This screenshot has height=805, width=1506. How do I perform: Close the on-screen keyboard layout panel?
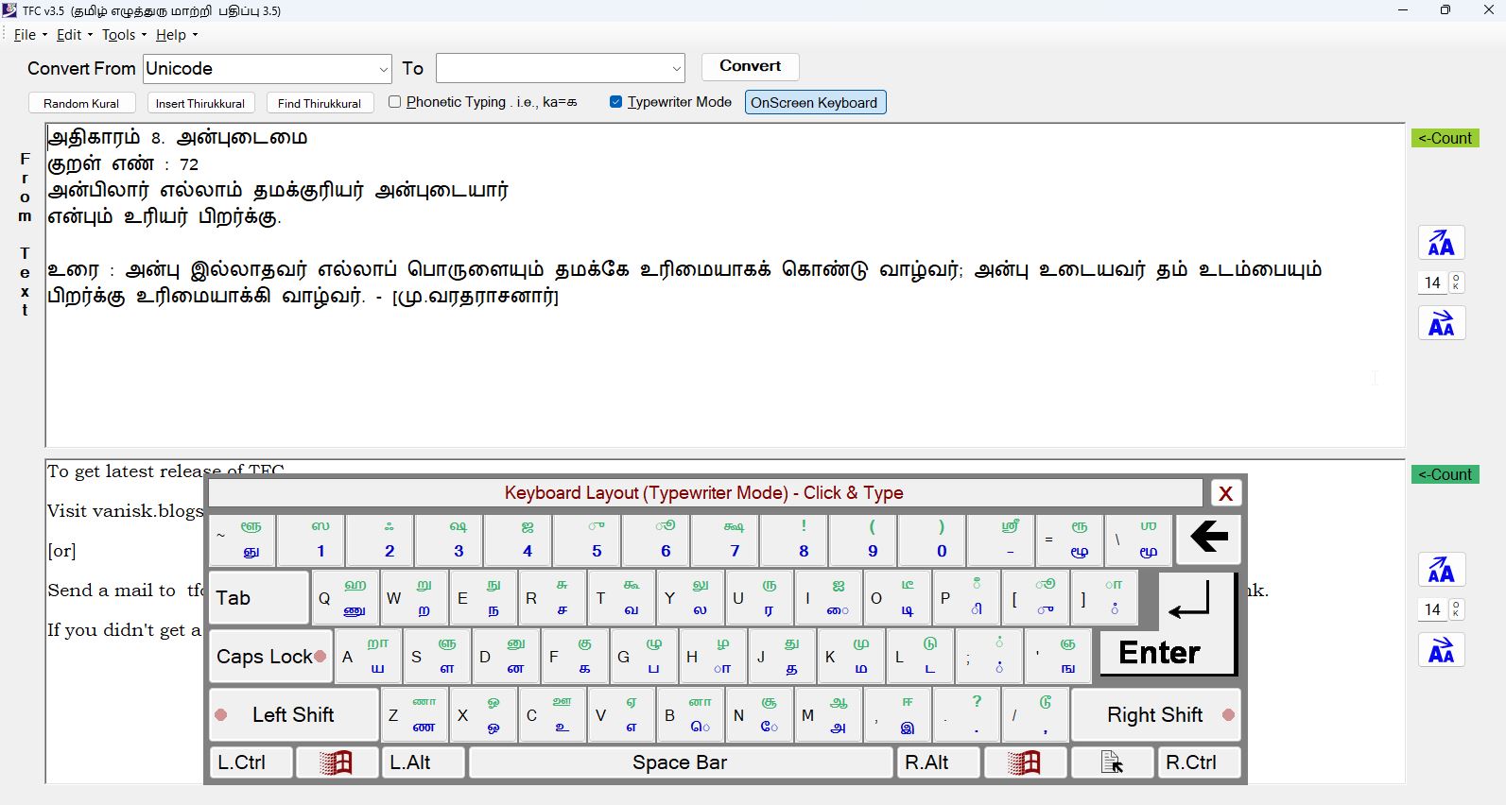point(1225,493)
